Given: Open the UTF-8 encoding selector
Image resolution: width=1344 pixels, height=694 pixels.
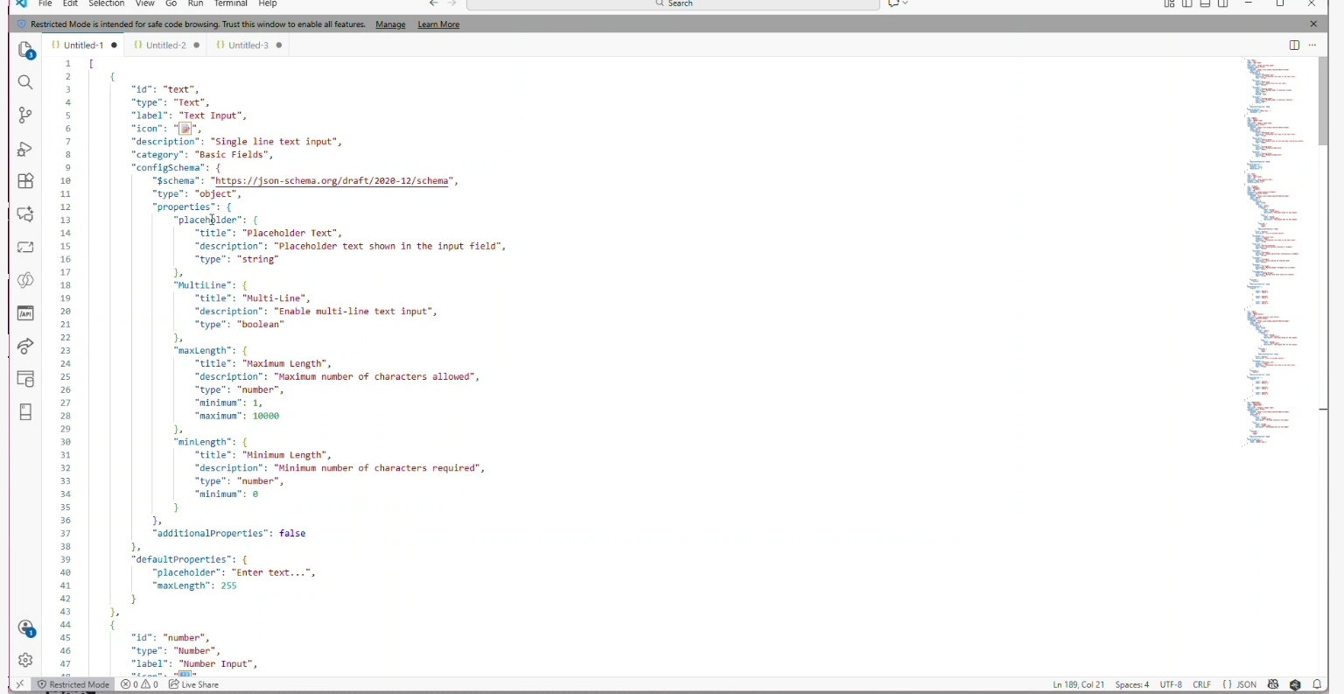Looking at the screenshot, I should [x=1171, y=684].
